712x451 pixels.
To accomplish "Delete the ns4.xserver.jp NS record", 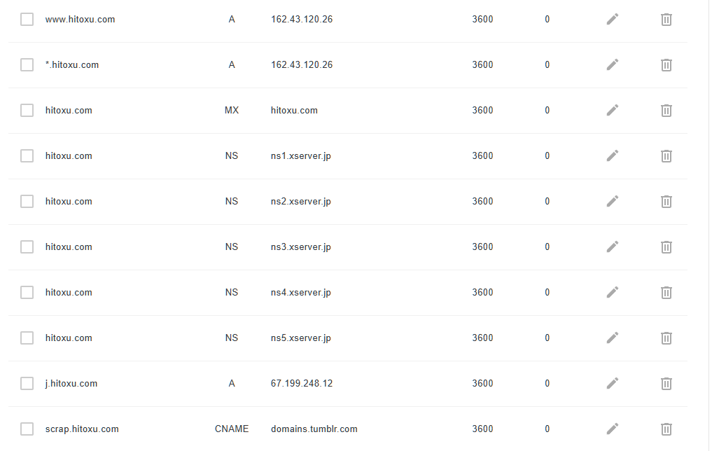I will tap(666, 293).
